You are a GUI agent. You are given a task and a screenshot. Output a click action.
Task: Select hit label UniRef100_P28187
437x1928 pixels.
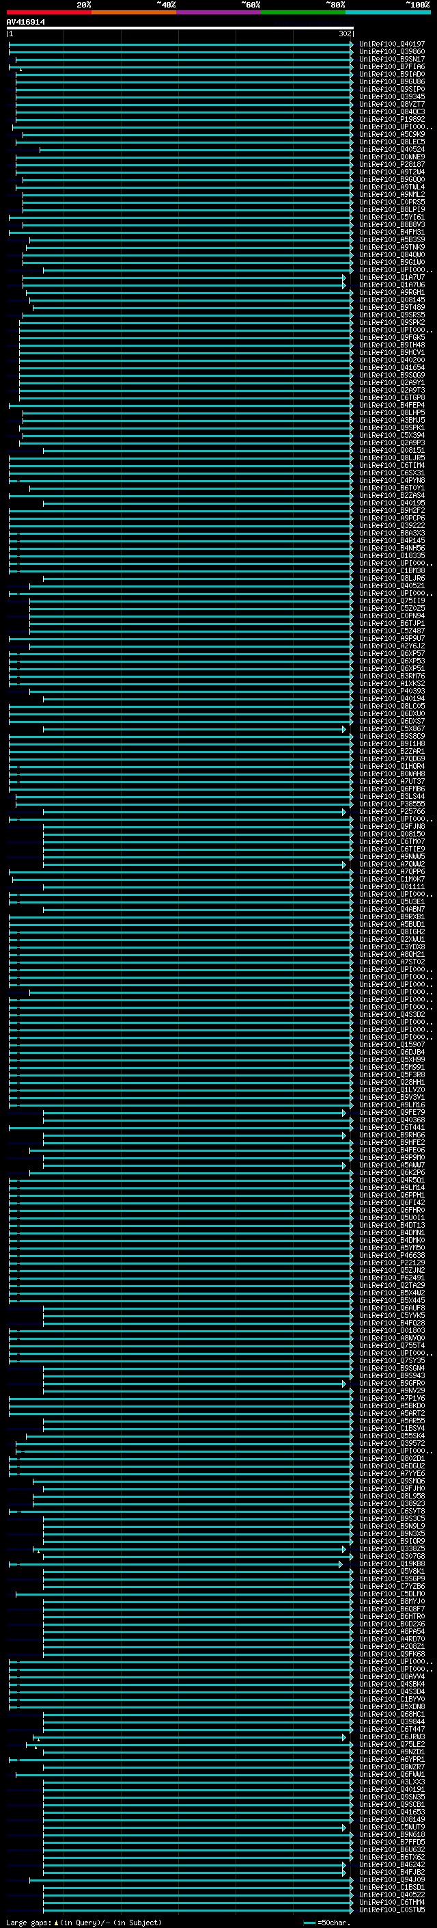tap(392, 165)
